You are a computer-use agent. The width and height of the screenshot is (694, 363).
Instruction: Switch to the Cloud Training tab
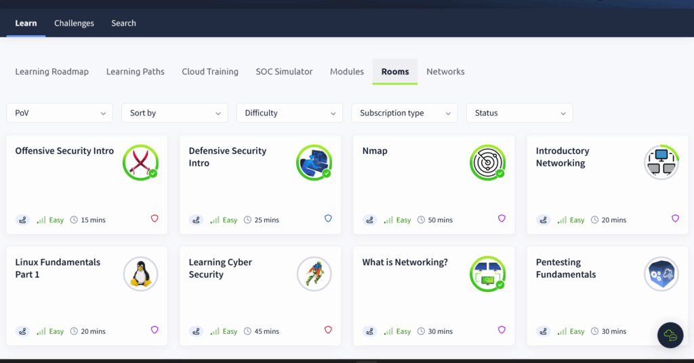click(x=210, y=72)
